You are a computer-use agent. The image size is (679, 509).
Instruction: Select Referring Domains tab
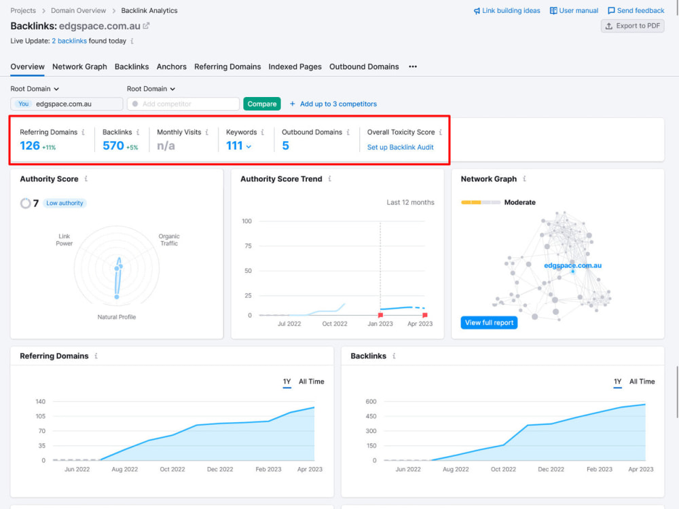[227, 67]
